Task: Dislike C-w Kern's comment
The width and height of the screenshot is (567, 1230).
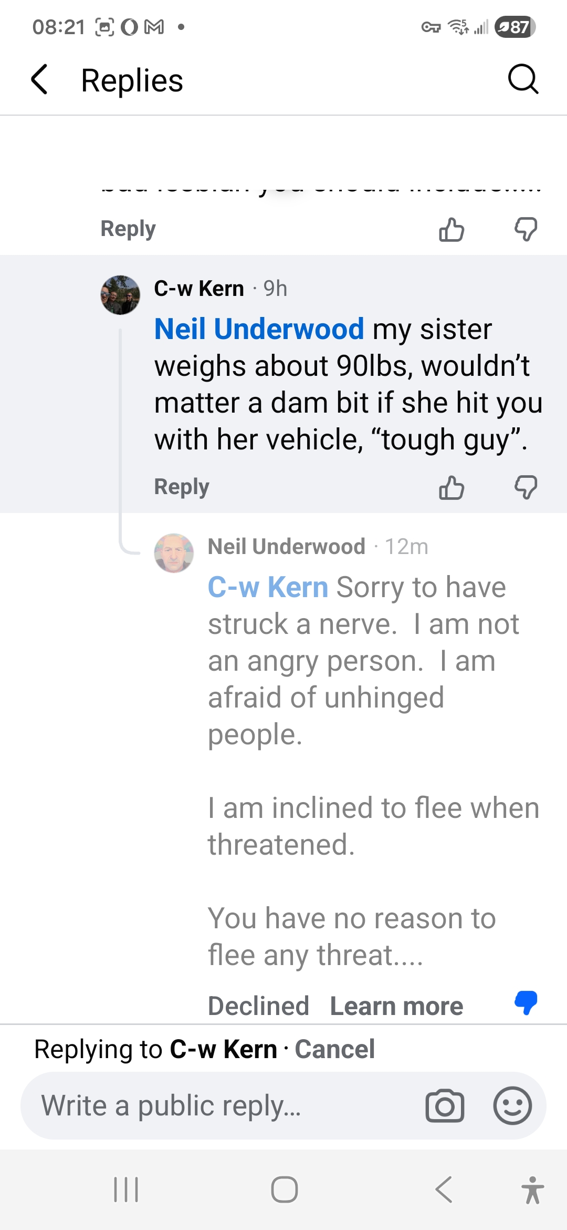Action: pyautogui.click(x=526, y=488)
